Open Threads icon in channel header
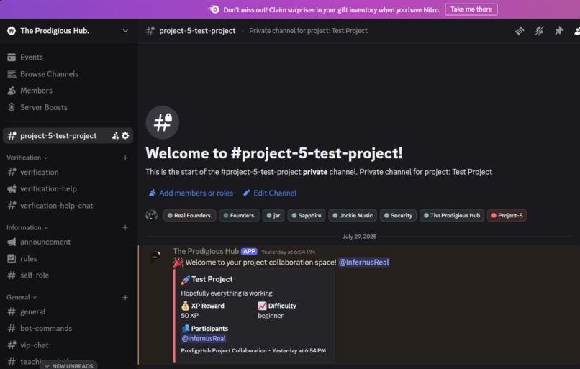 click(x=520, y=31)
